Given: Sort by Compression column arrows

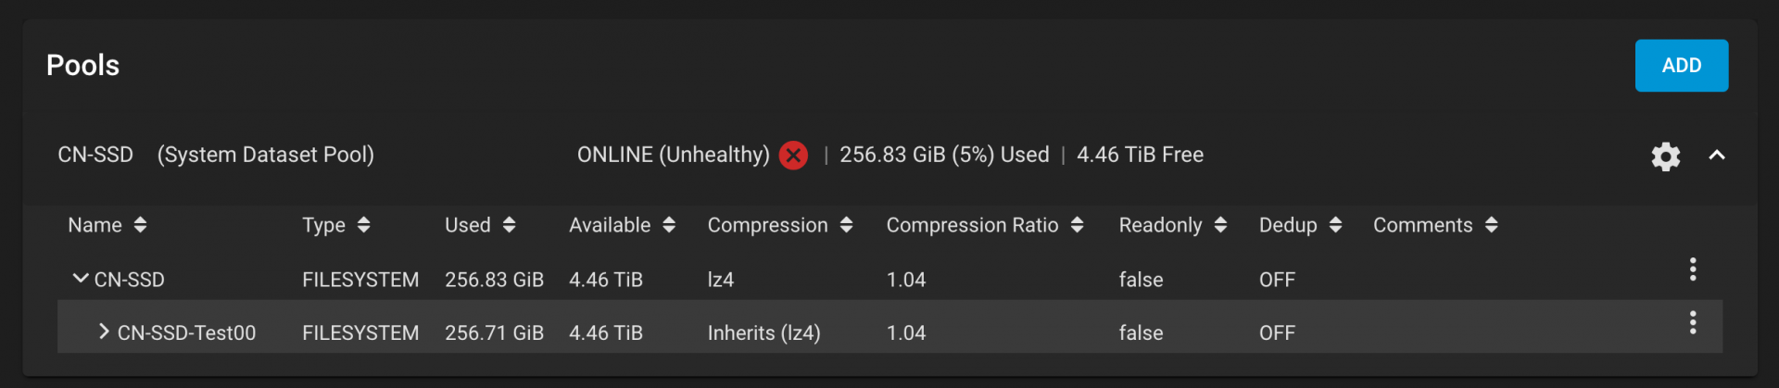Looking at the screenshot, I should (846, 225).
